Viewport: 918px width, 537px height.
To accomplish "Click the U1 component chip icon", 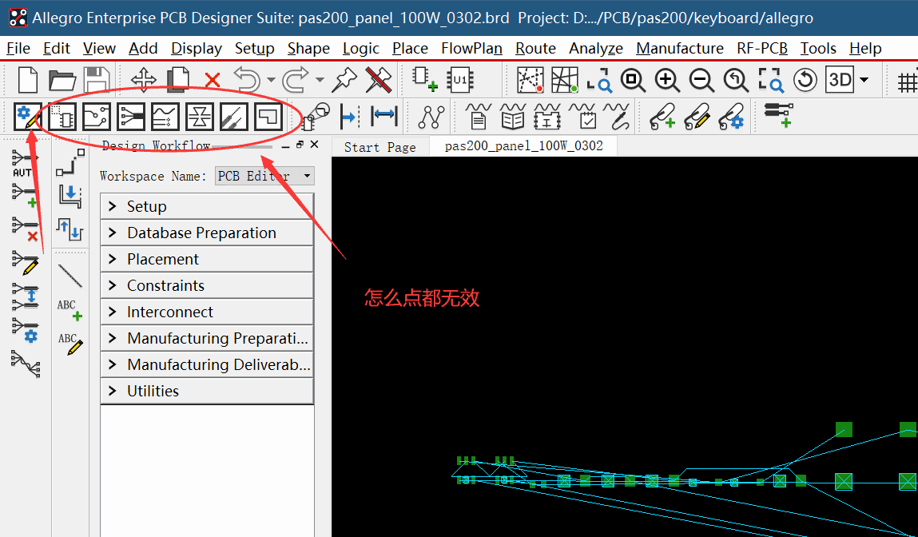I will (x=460, y=80).
